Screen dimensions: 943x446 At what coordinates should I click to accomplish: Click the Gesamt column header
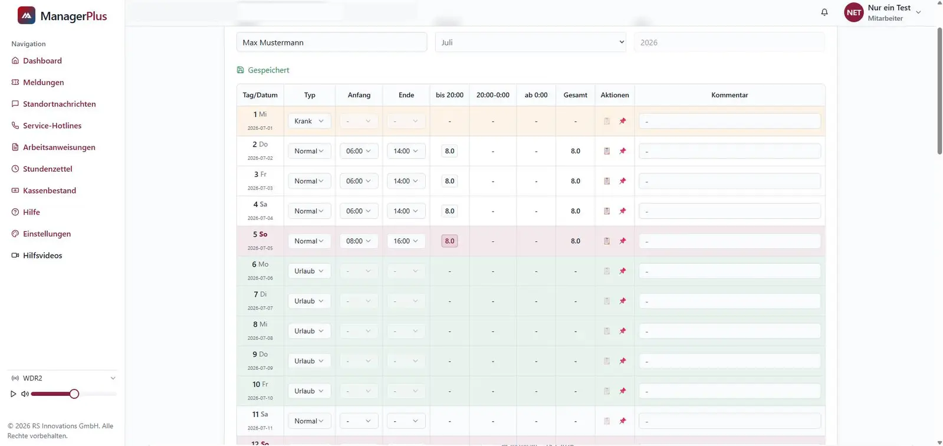coord(575,95)
